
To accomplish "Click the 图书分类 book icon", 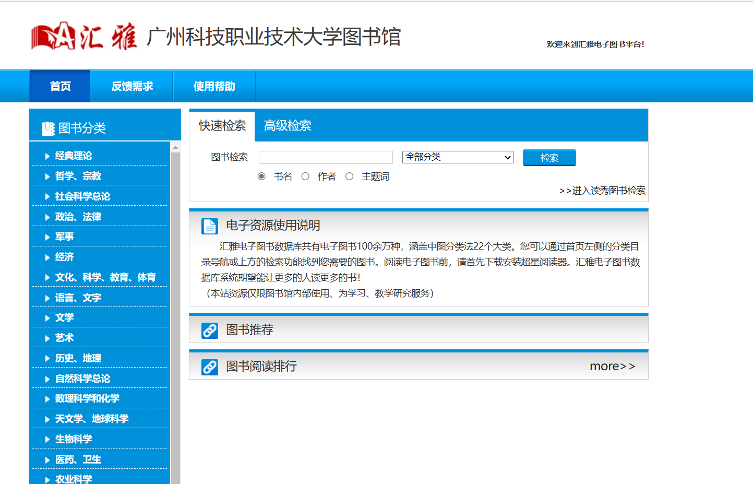I will coord(49,128).
